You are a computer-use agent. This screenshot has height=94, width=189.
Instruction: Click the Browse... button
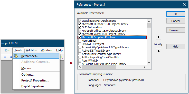(x=176, y=30)
